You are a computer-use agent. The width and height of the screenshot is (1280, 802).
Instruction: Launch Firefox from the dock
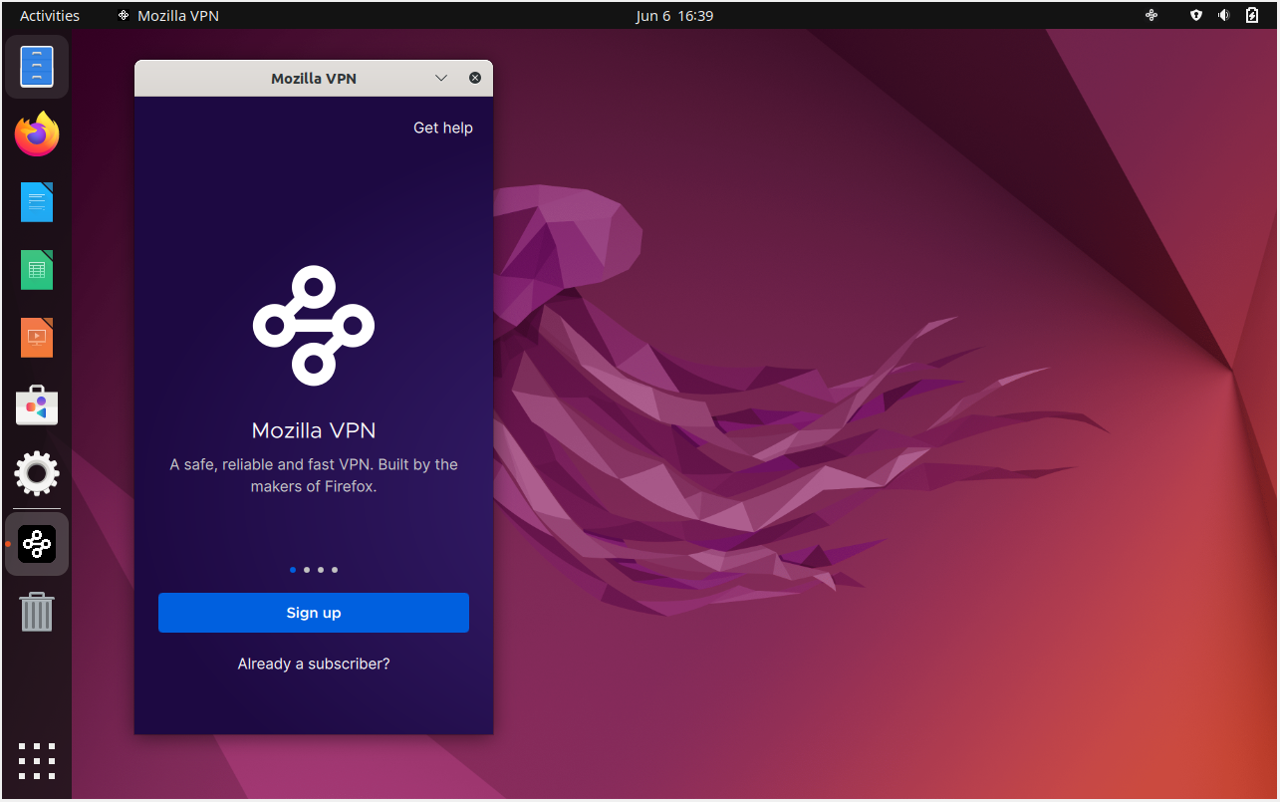[x=37, y=134]
